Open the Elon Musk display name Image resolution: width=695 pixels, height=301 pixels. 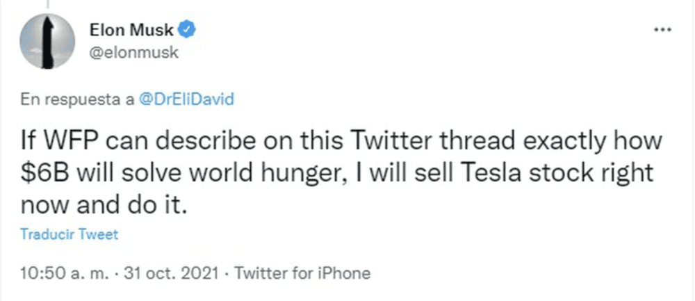click(133, 29)
